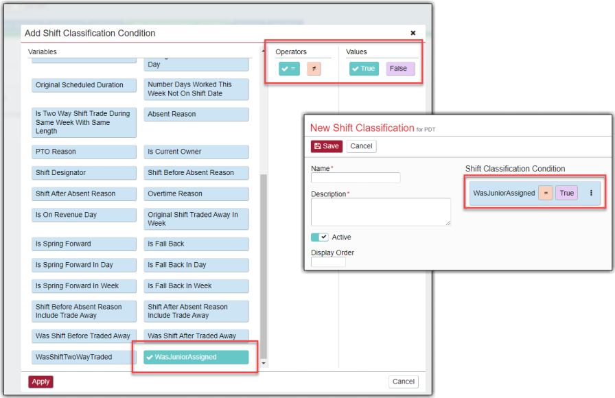Click into the Description text area
This screenshot has width=615, height=398.
[x=380, y=212]
